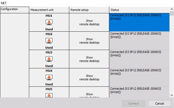
Task: Show remote desktop for MU3
Action: [x=89, y=59]
